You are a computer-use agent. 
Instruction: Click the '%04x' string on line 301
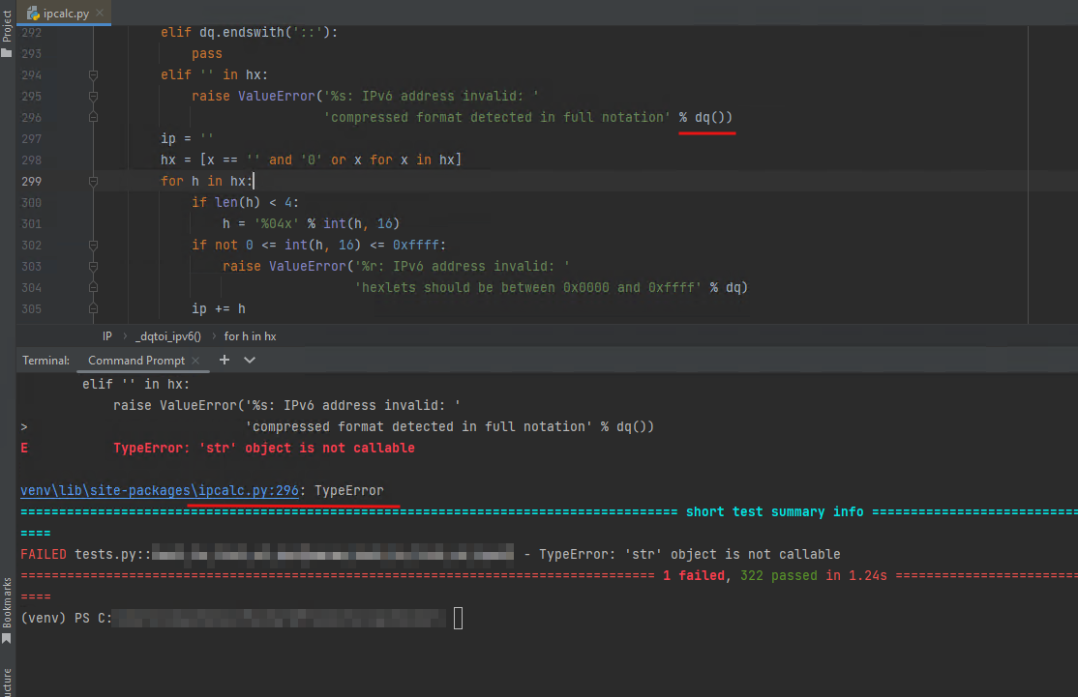tap(277, 224)
